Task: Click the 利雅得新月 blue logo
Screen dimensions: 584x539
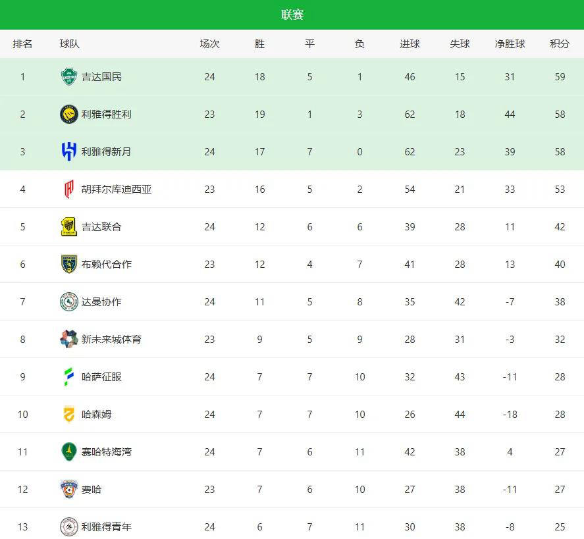Action: pos(68,152)
